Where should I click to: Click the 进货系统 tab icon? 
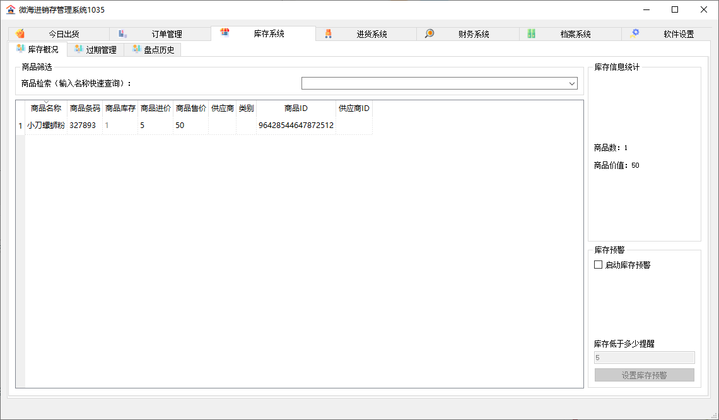click(328, 34)
